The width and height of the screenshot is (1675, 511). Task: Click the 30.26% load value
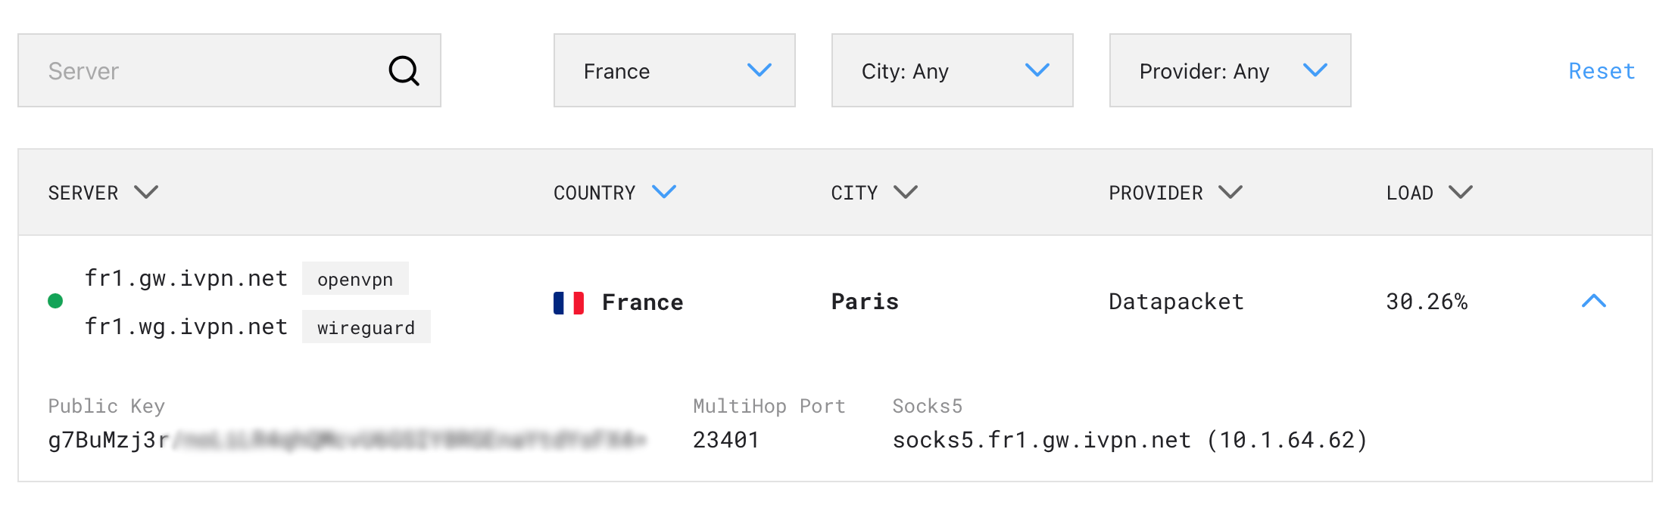(x=1427, y=301)
